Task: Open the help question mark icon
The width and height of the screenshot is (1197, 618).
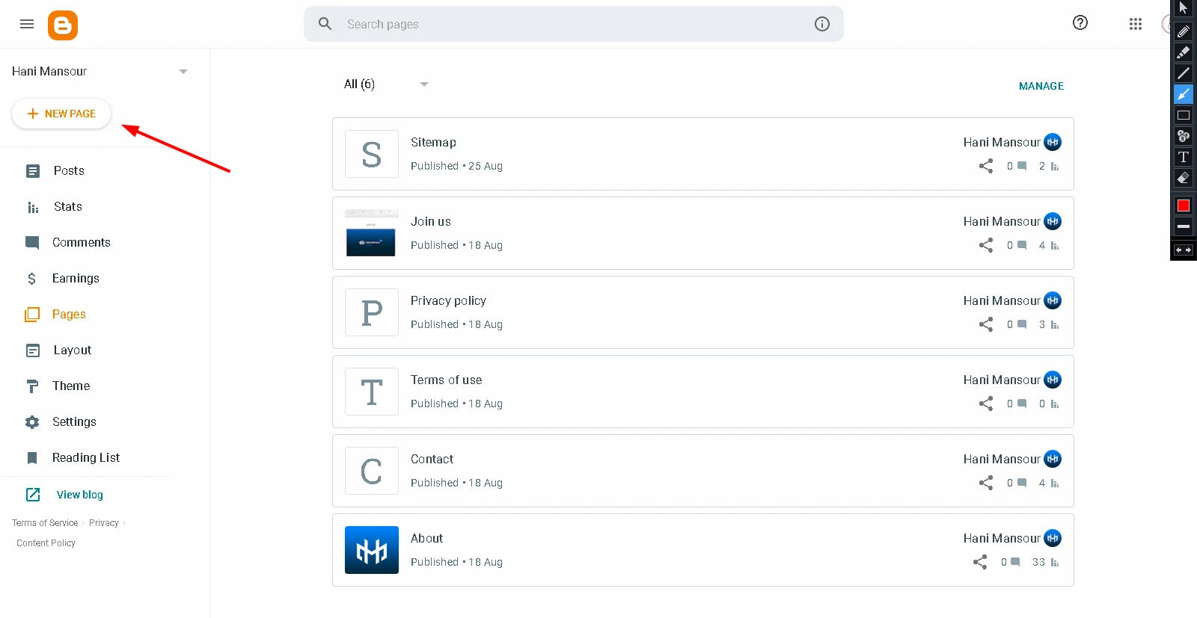Action: tap(1080, 23)
